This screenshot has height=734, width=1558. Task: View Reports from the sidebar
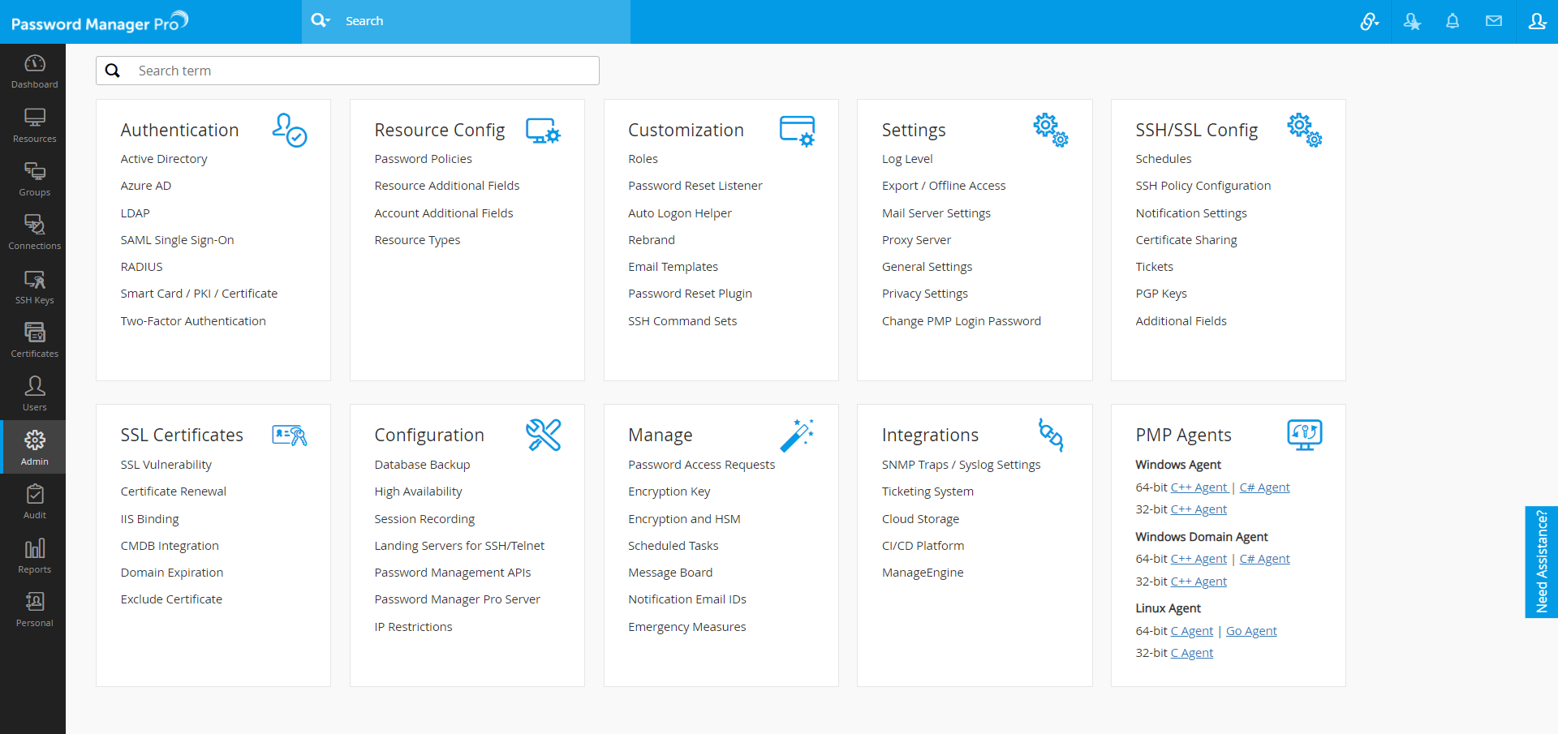pos(34,548)
